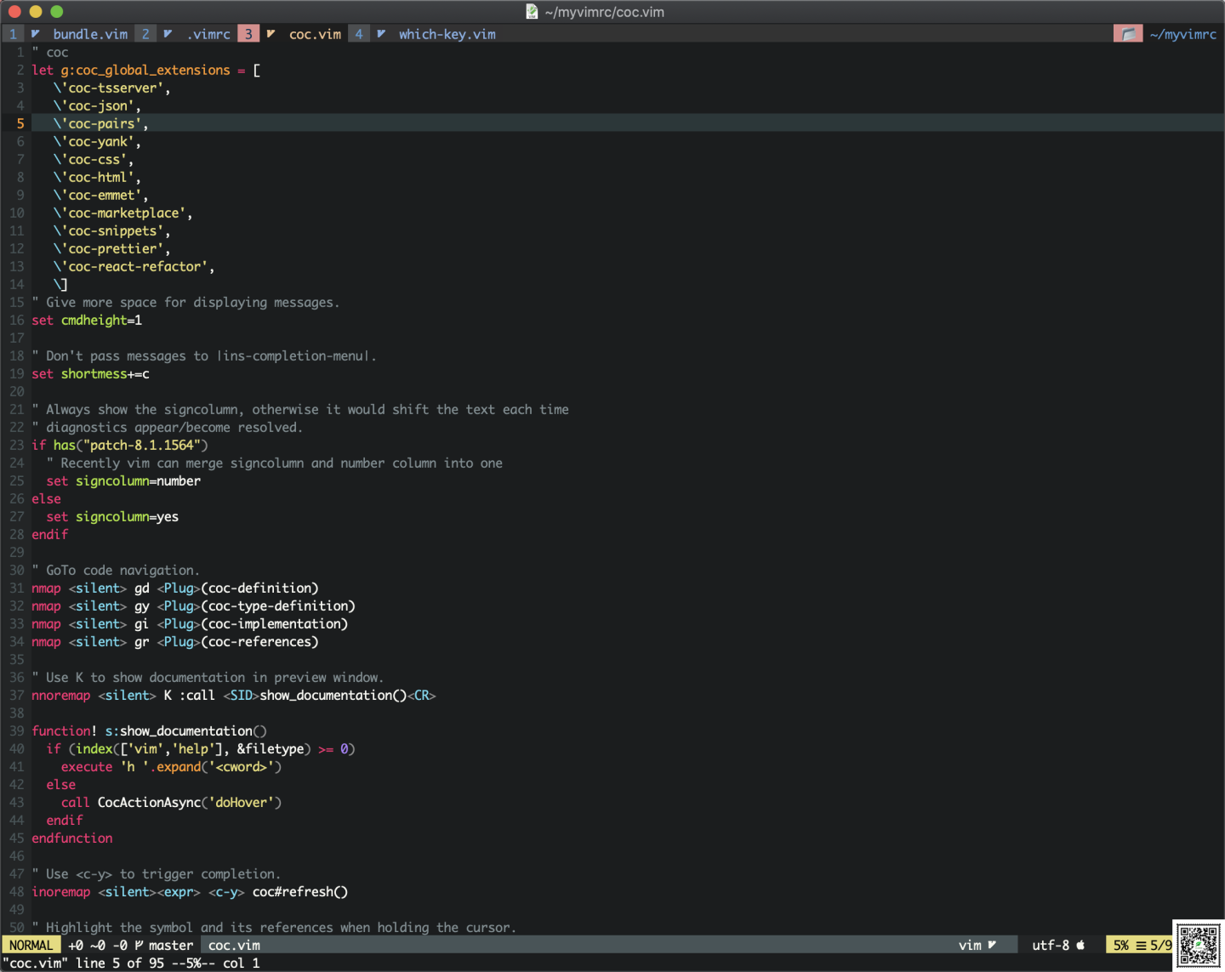The height and width of the screenshot is (972, 1225).
Task: Click execute 'h '.expand('<cword>') line
Action: point(171,766)
